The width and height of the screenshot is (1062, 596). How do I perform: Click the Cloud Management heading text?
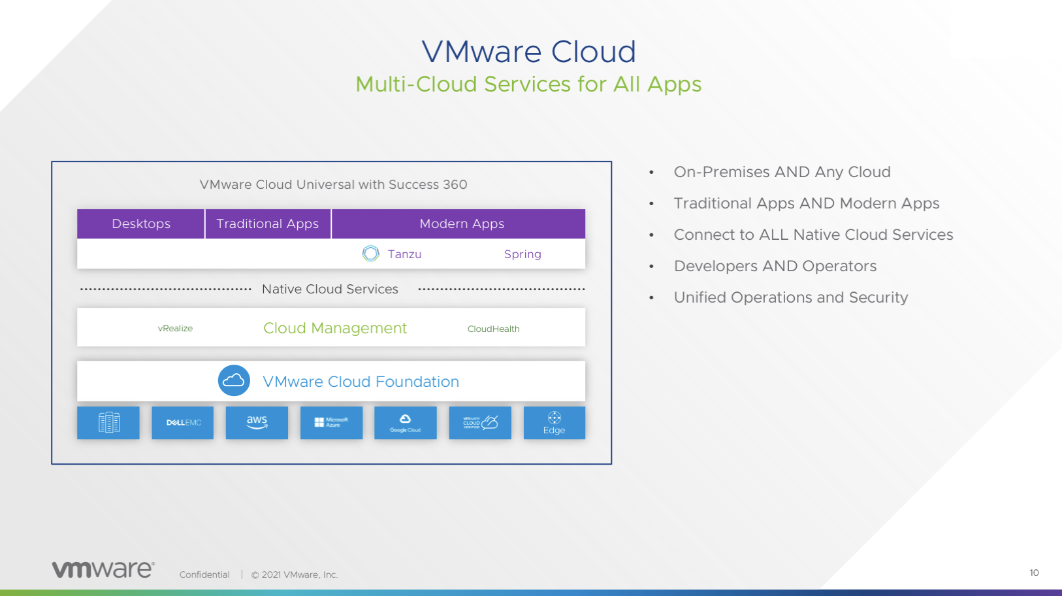pos(335,328)
